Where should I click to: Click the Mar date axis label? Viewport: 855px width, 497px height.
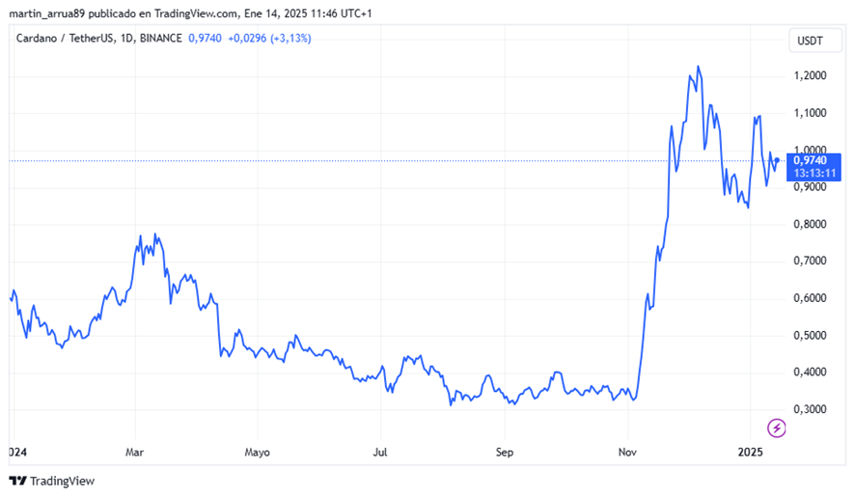click(x=135, y=453)
